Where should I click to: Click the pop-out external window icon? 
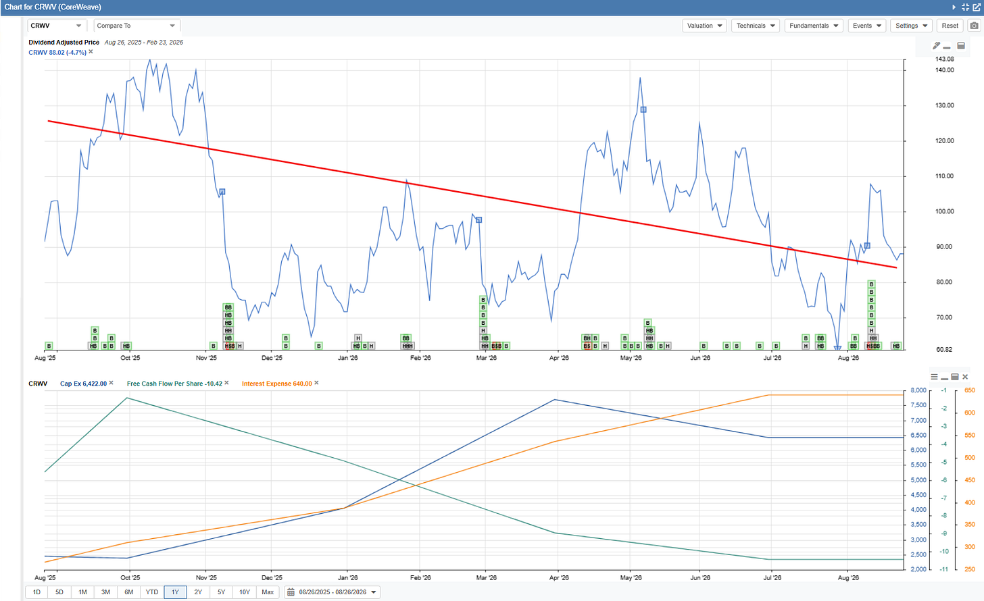pyautogui.click(x=977, y=7)
